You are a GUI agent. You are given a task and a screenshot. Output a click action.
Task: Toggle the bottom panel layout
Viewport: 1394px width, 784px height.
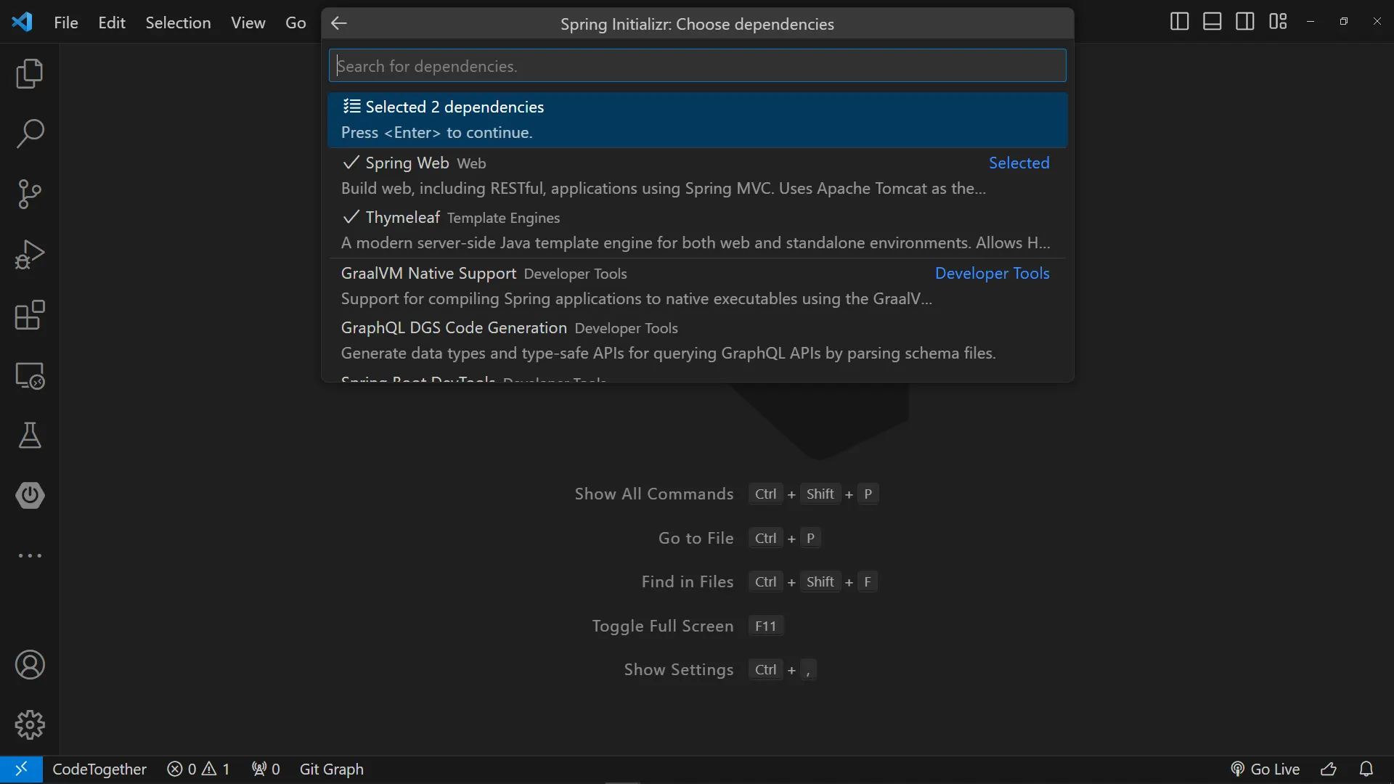click(1212, 22)
